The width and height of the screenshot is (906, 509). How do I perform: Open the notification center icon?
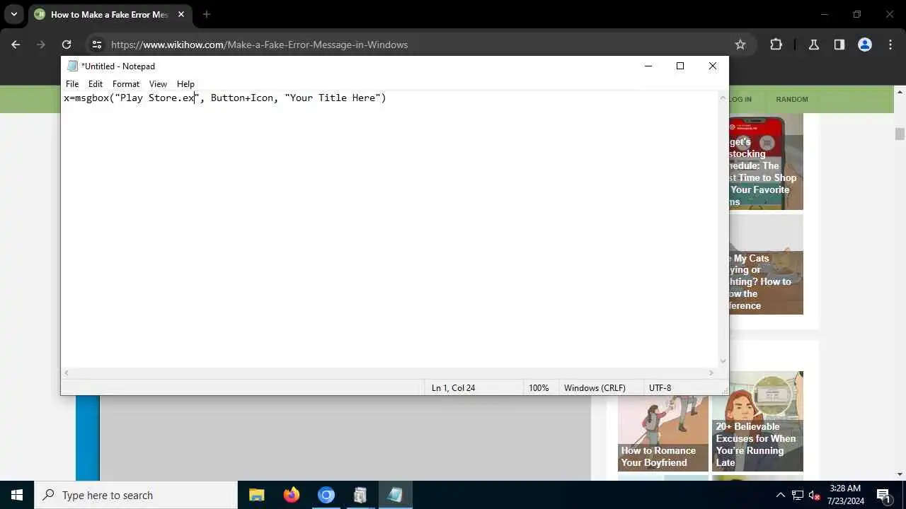883,495
